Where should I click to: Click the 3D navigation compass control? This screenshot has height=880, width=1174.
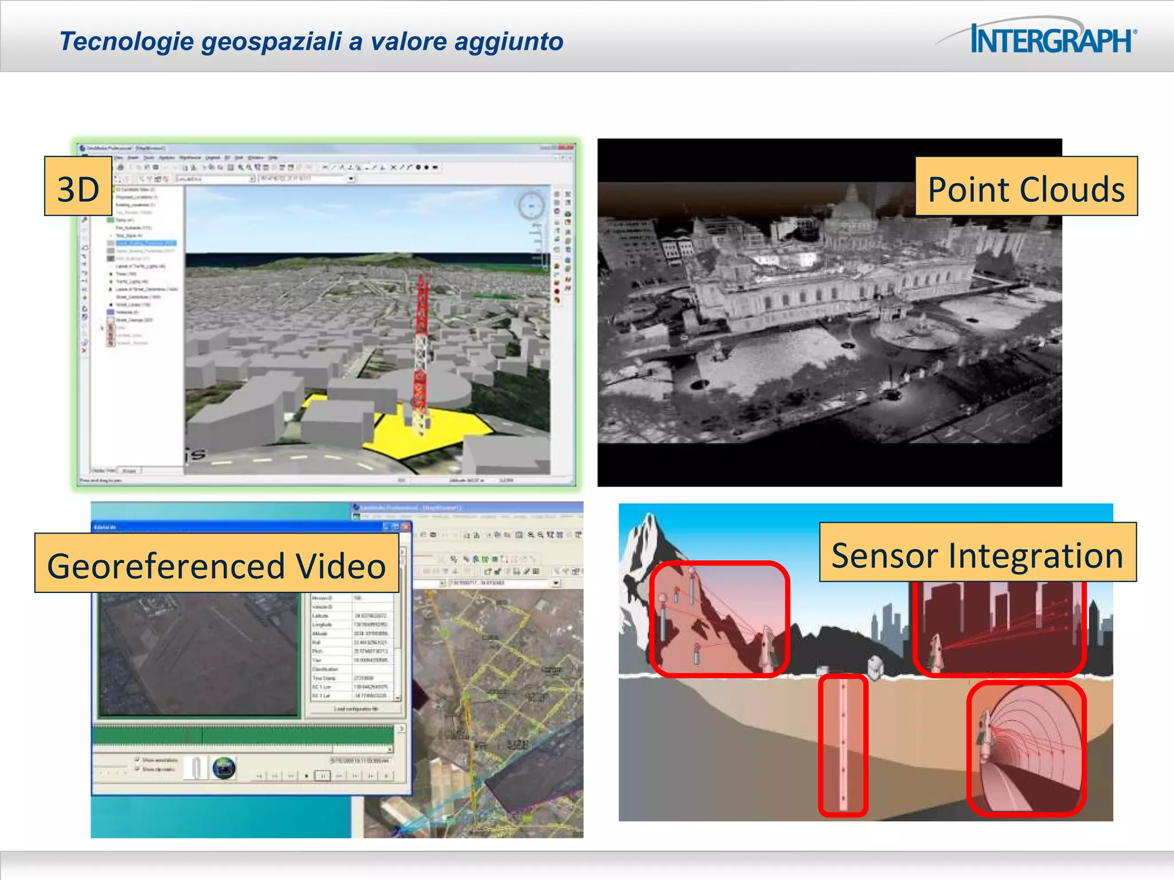pyautogui.click(x=531, y=205)
